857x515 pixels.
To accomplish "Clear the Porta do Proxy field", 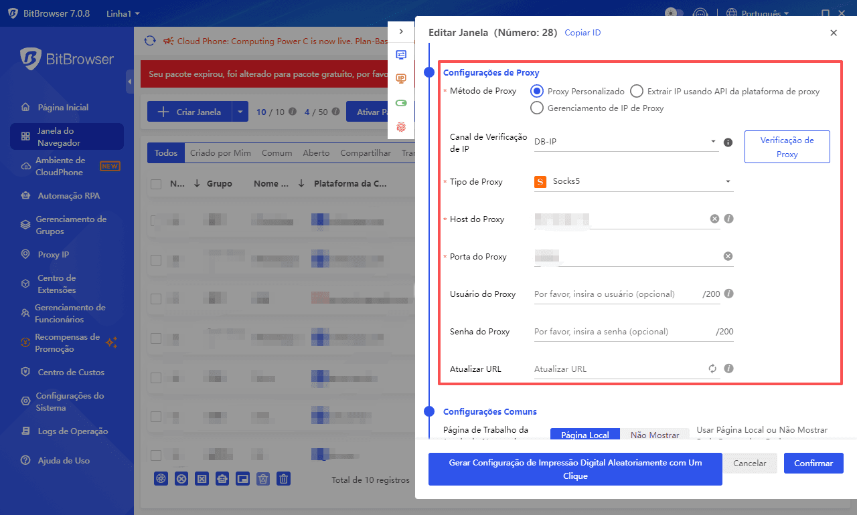I will 728,256.
